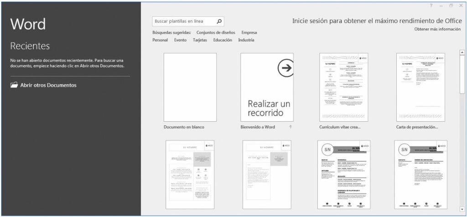The height and width of the screenshot is (217, 467).
Task: Click the Bienvenido a Word label
Action: [x=258, y=127]
